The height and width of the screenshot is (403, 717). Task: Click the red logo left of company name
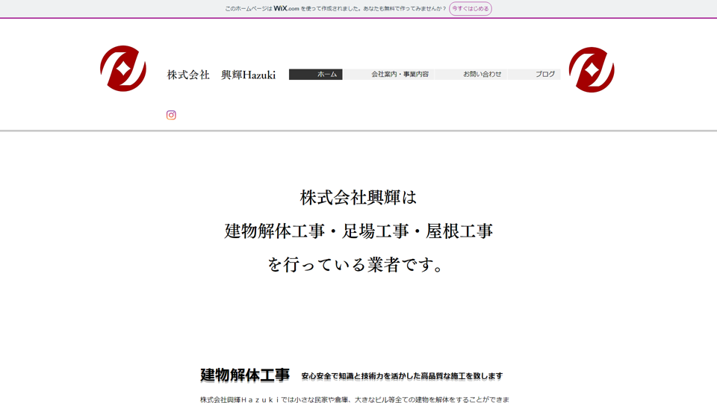tap(123, 69)
